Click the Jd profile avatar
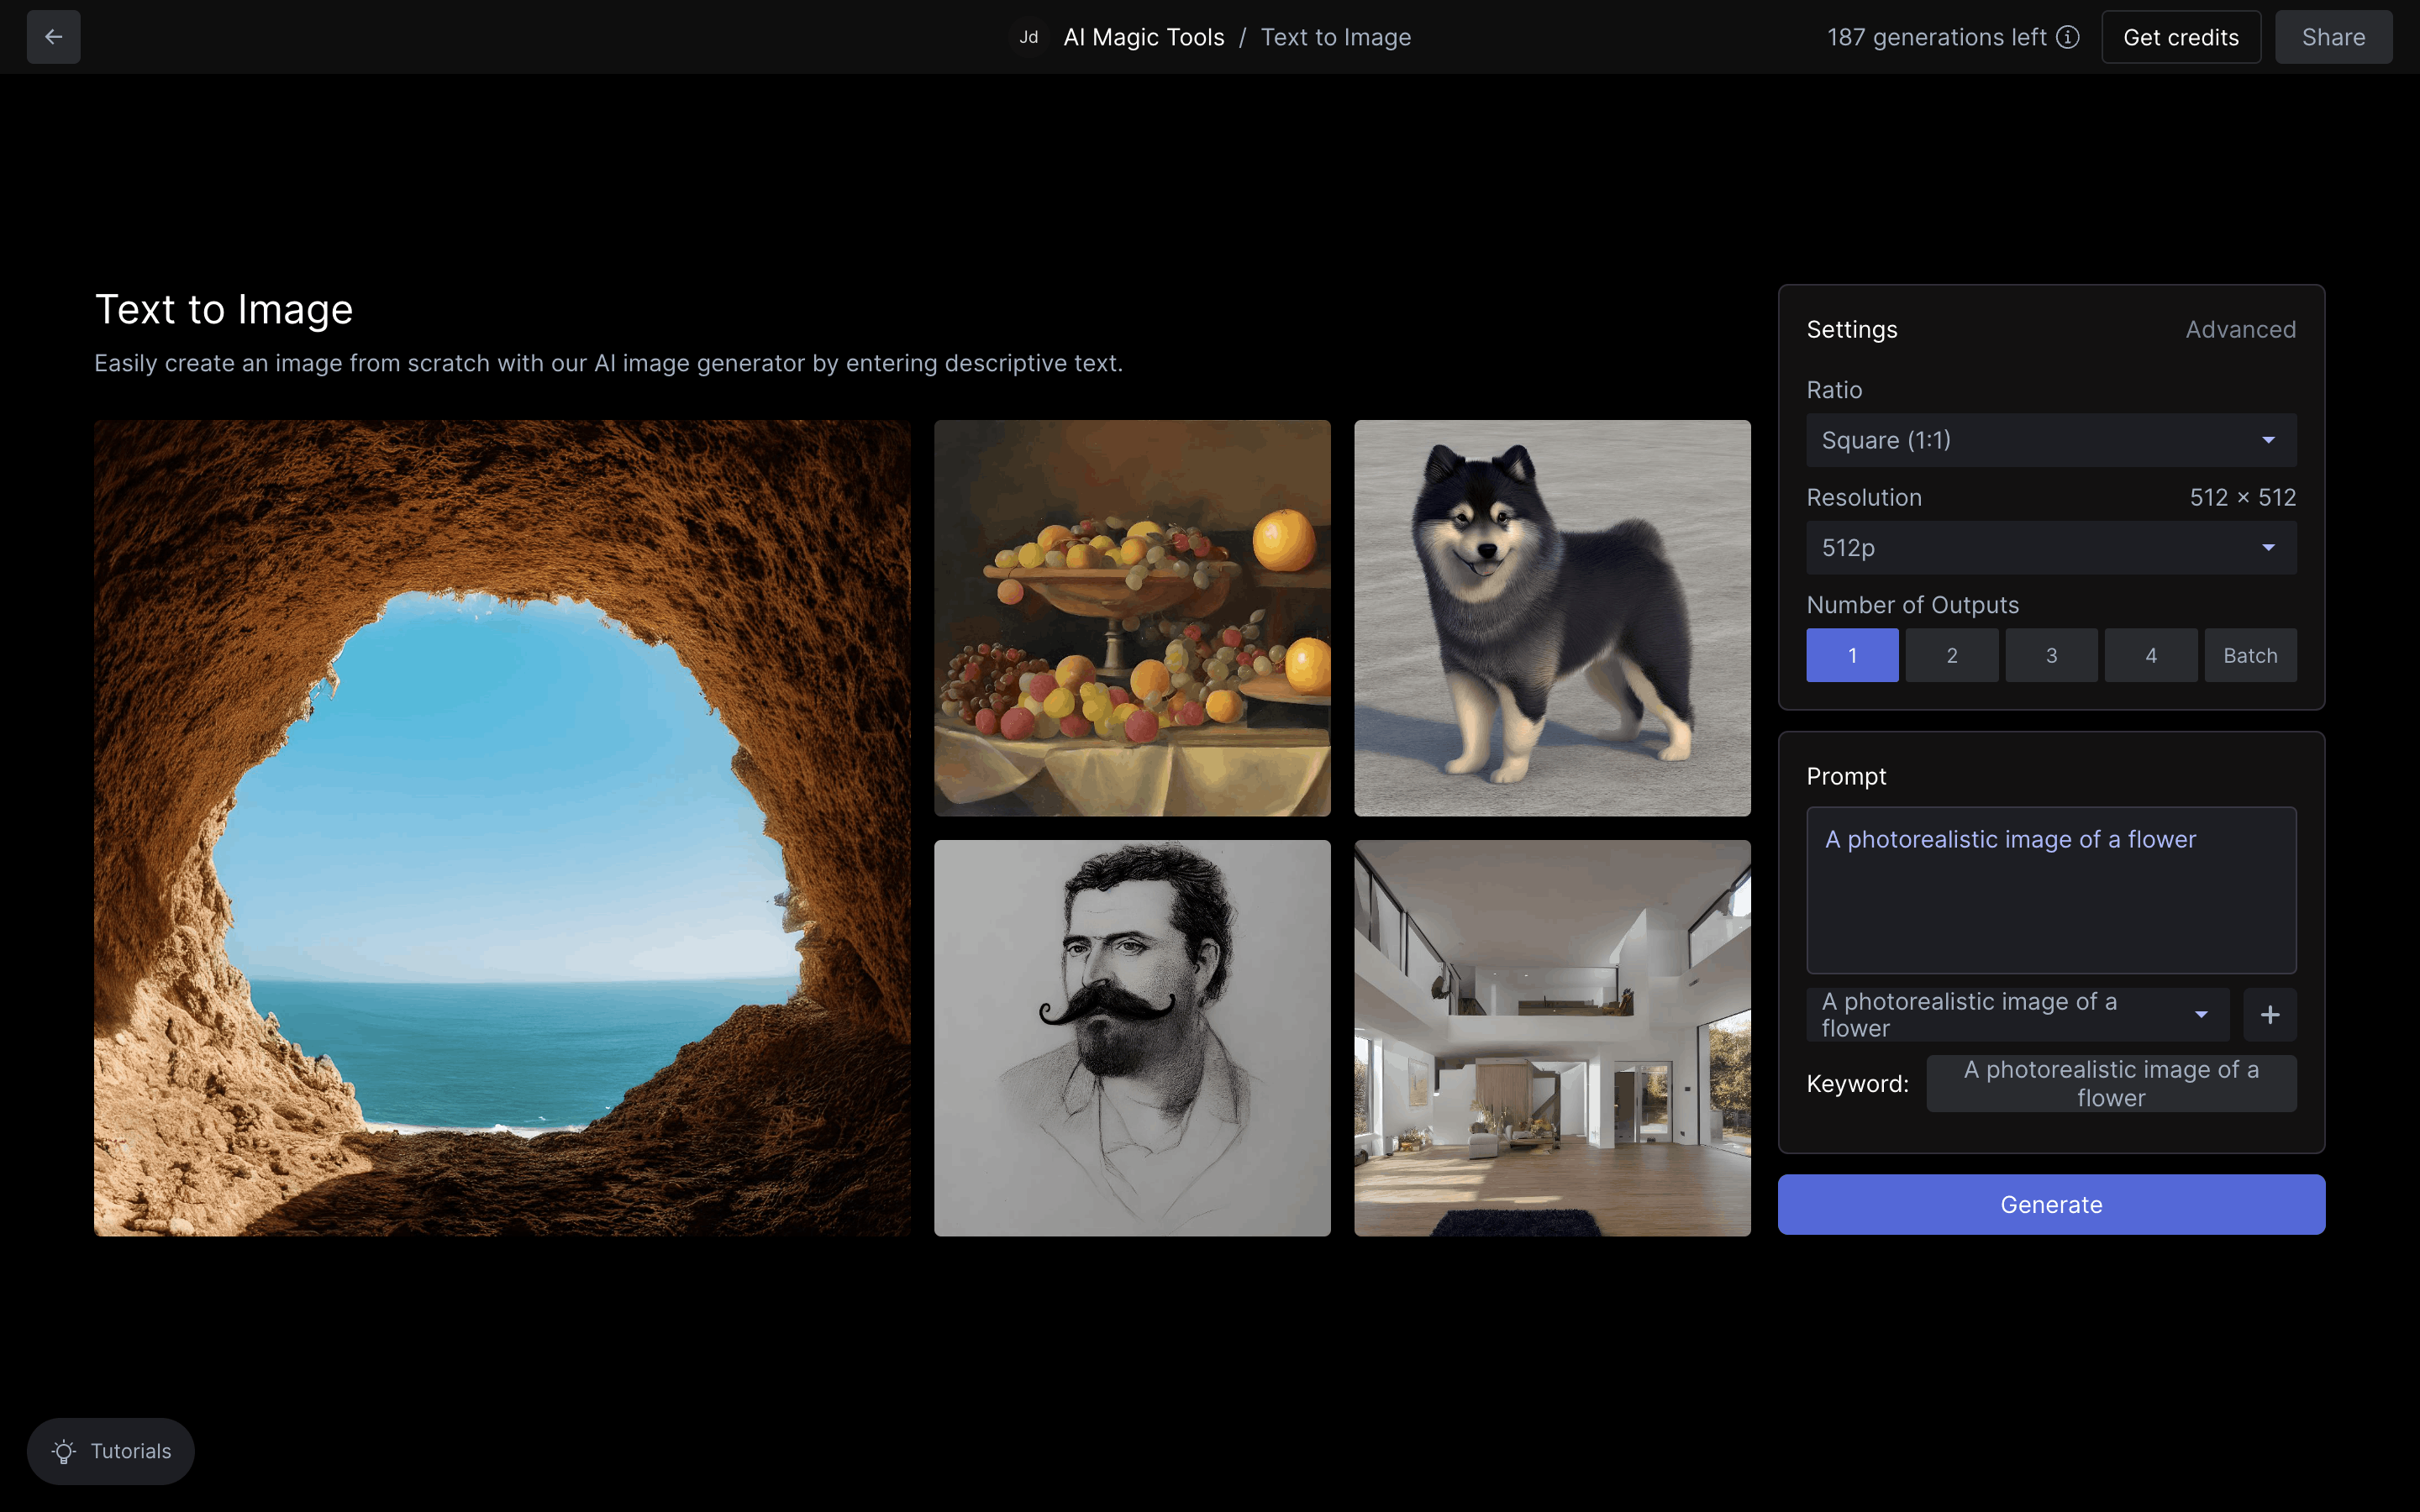Viewport: 2420px width, 1512px height. click(x=1028, y=37)
